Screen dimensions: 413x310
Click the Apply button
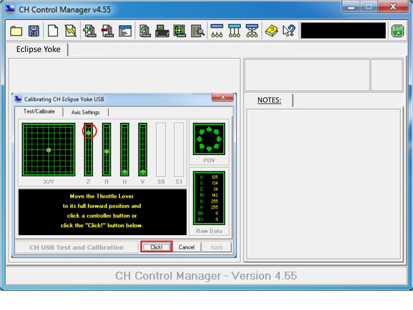coord(217,247)
